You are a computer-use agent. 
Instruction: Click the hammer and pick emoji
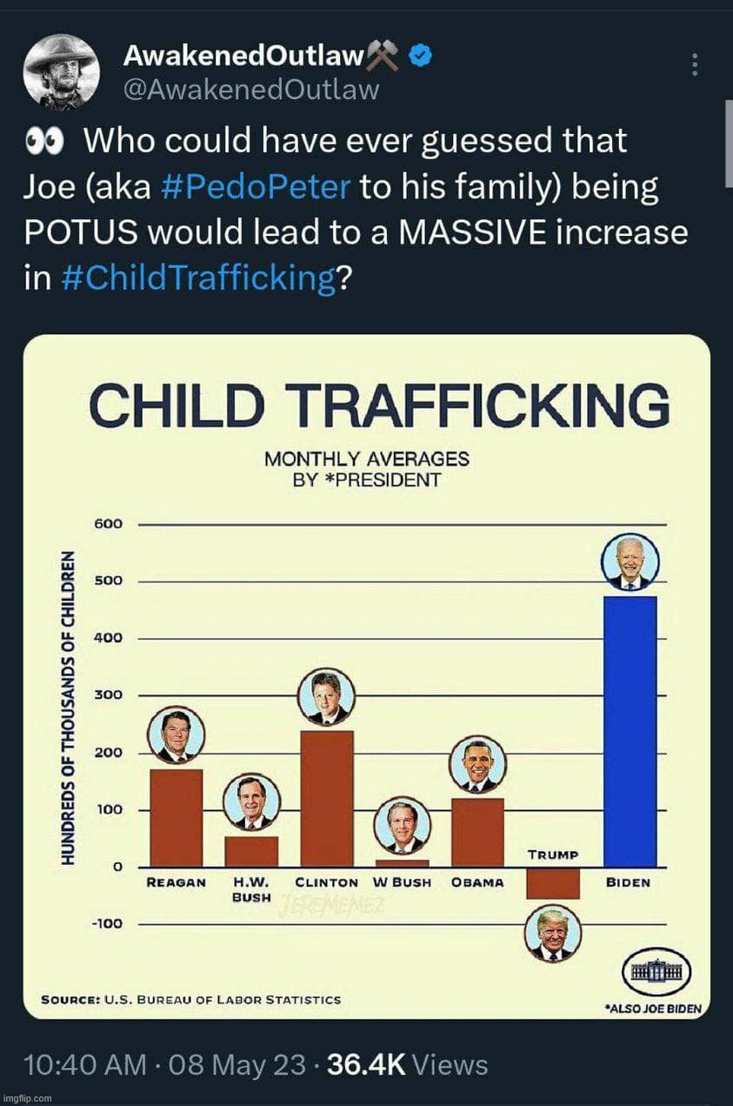(x=383, y=57)
